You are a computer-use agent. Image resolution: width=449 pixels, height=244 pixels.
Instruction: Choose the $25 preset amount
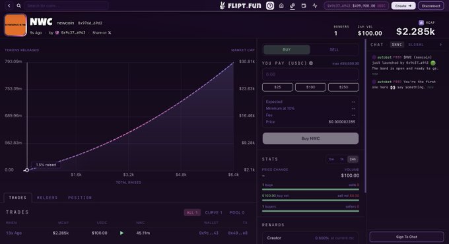277,87
